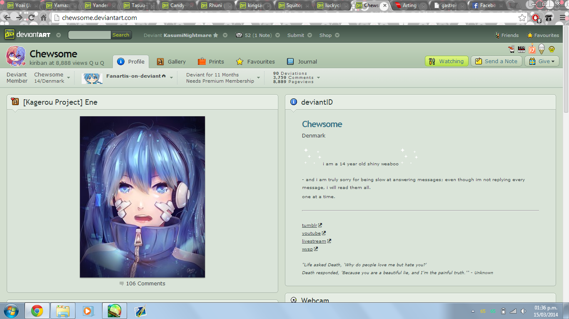Open the Ene artwork thumbnail
This screenshot has height=319, width=569.
coord(142,197)
